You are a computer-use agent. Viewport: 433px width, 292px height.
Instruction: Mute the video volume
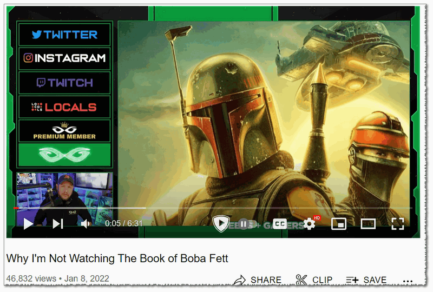coord(85,223)
